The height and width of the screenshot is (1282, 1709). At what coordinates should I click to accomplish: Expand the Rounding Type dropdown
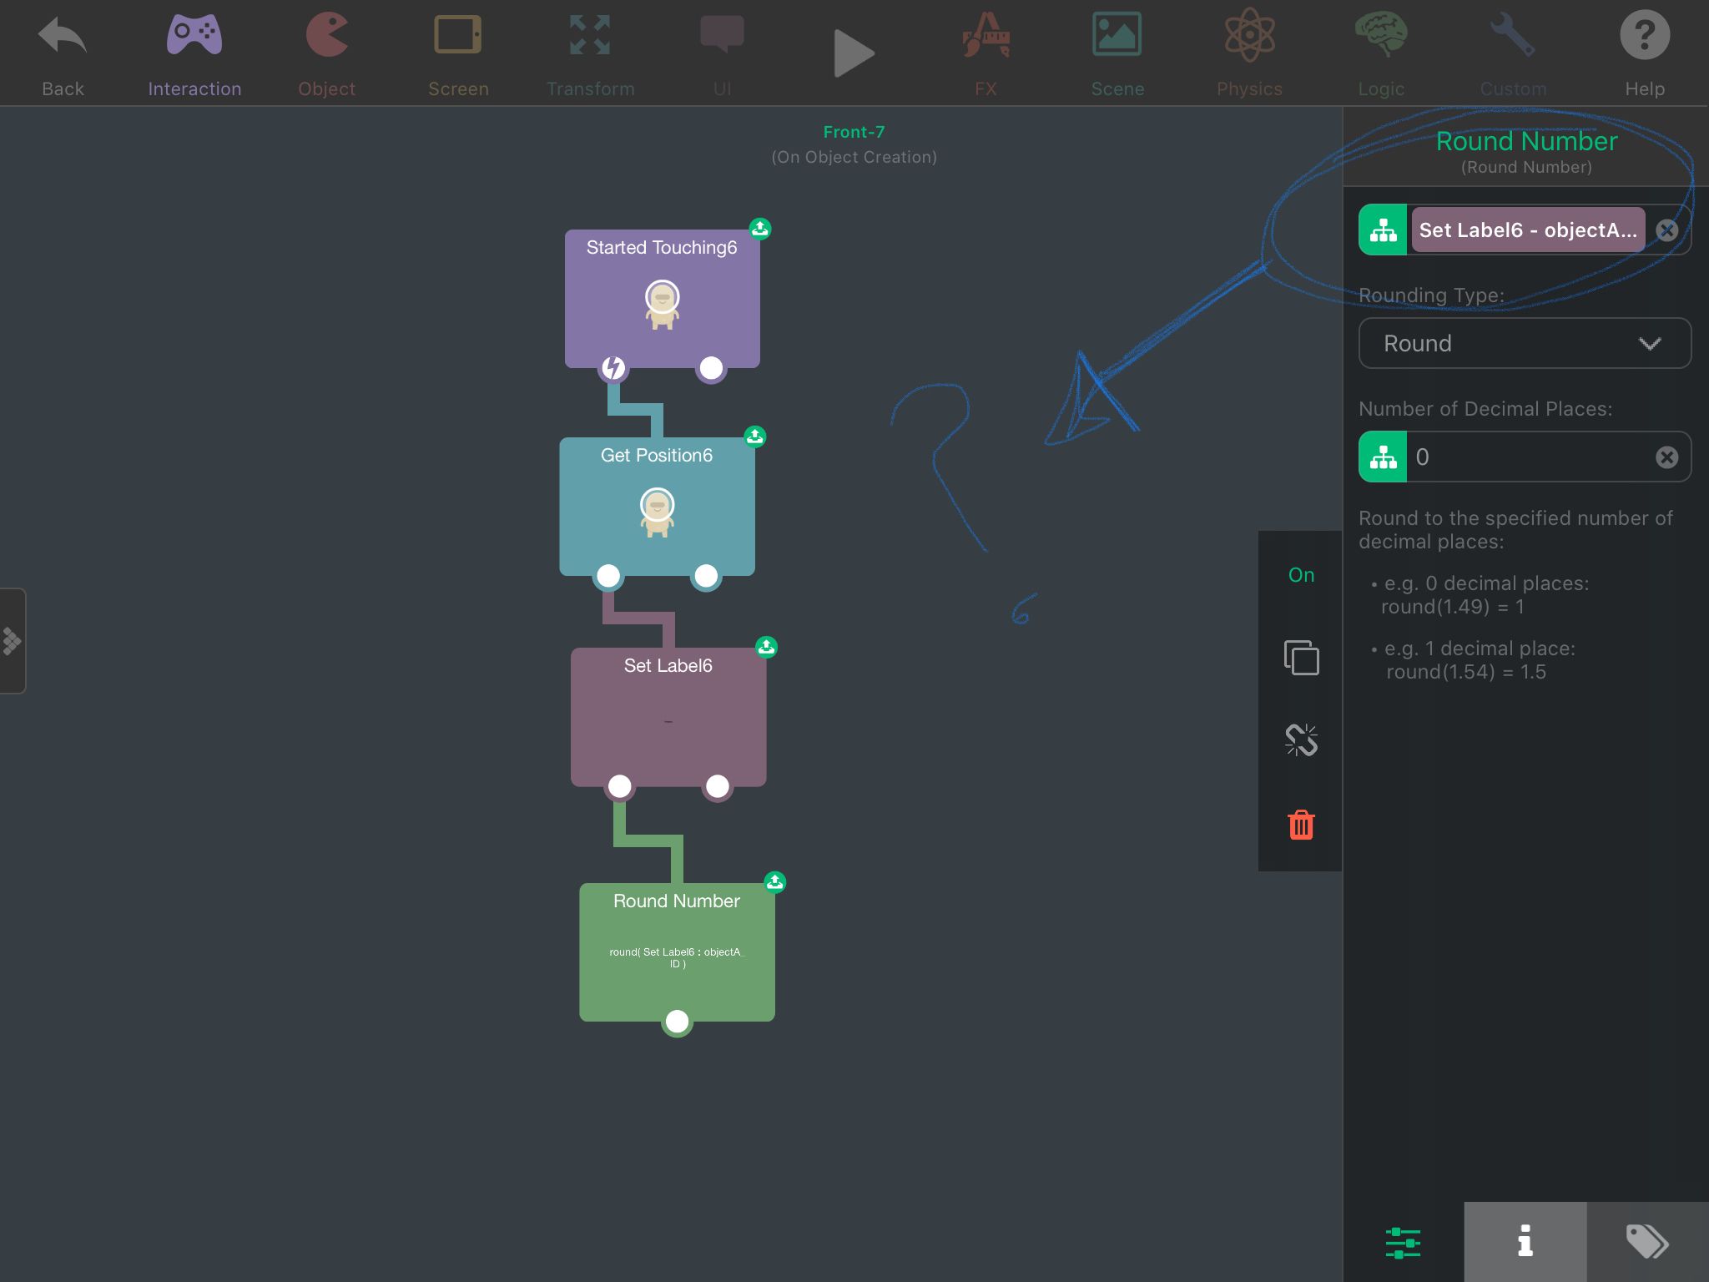click(x=1525, y=343)
